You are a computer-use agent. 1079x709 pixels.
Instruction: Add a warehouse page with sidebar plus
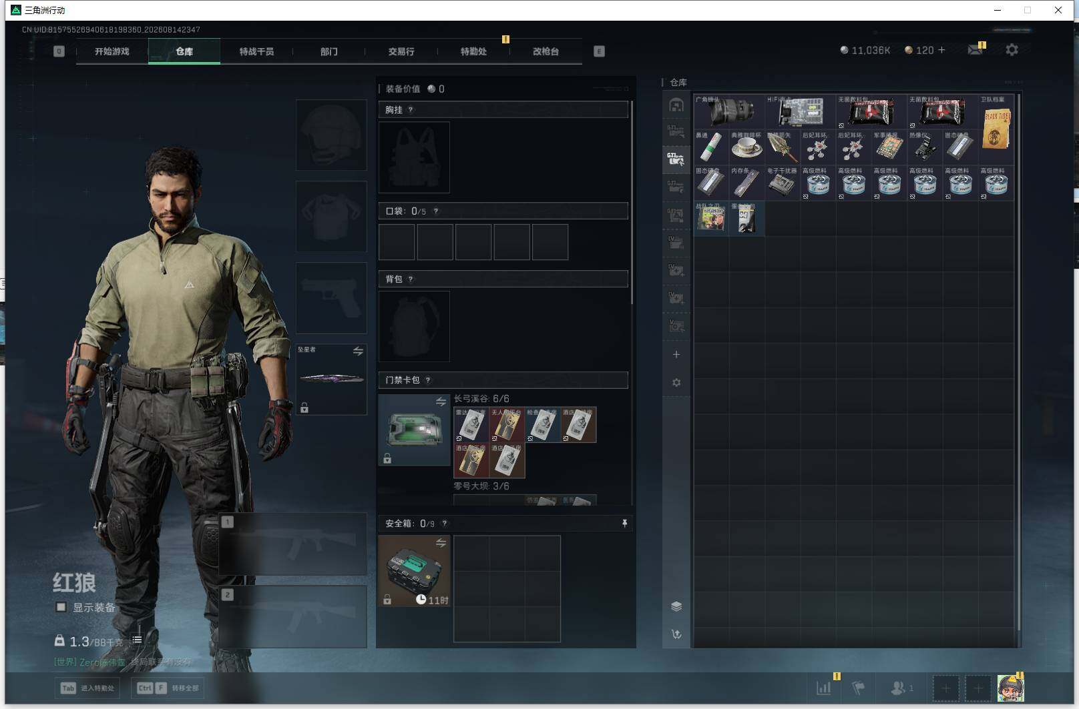click(x=676, y=354)
